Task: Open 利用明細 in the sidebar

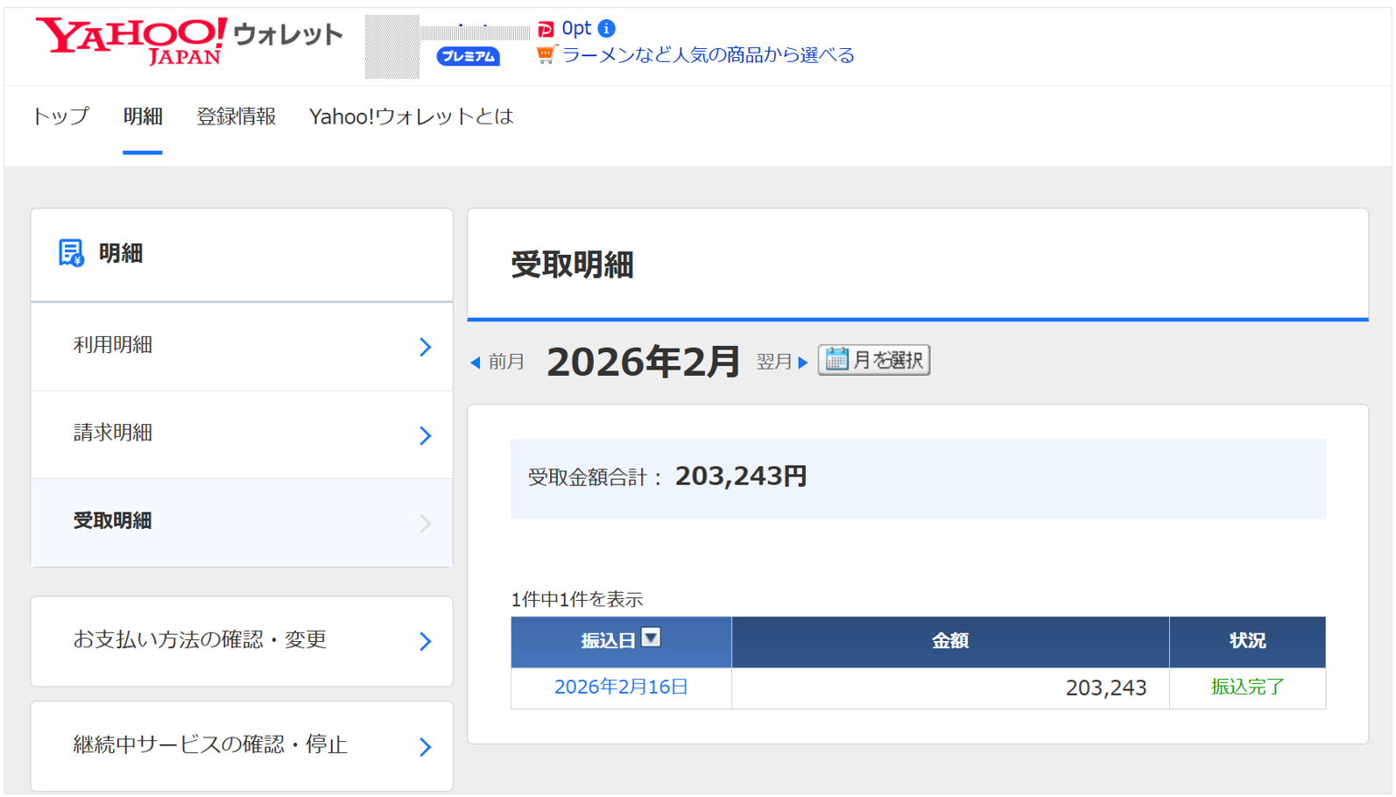Action: click(x=242, y=346)
